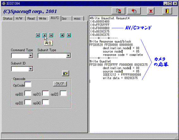Click the OpCode input field

click(28, 85)
